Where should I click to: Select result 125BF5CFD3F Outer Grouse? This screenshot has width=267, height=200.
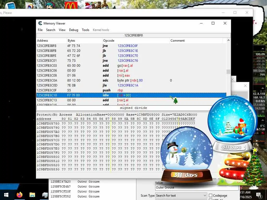tap(75, 191)
